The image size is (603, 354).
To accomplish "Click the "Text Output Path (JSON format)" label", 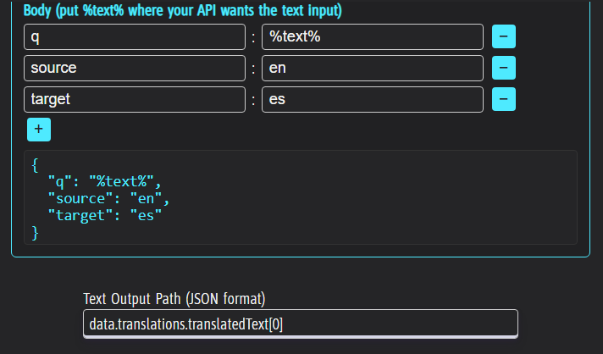I will click(174, 298).
